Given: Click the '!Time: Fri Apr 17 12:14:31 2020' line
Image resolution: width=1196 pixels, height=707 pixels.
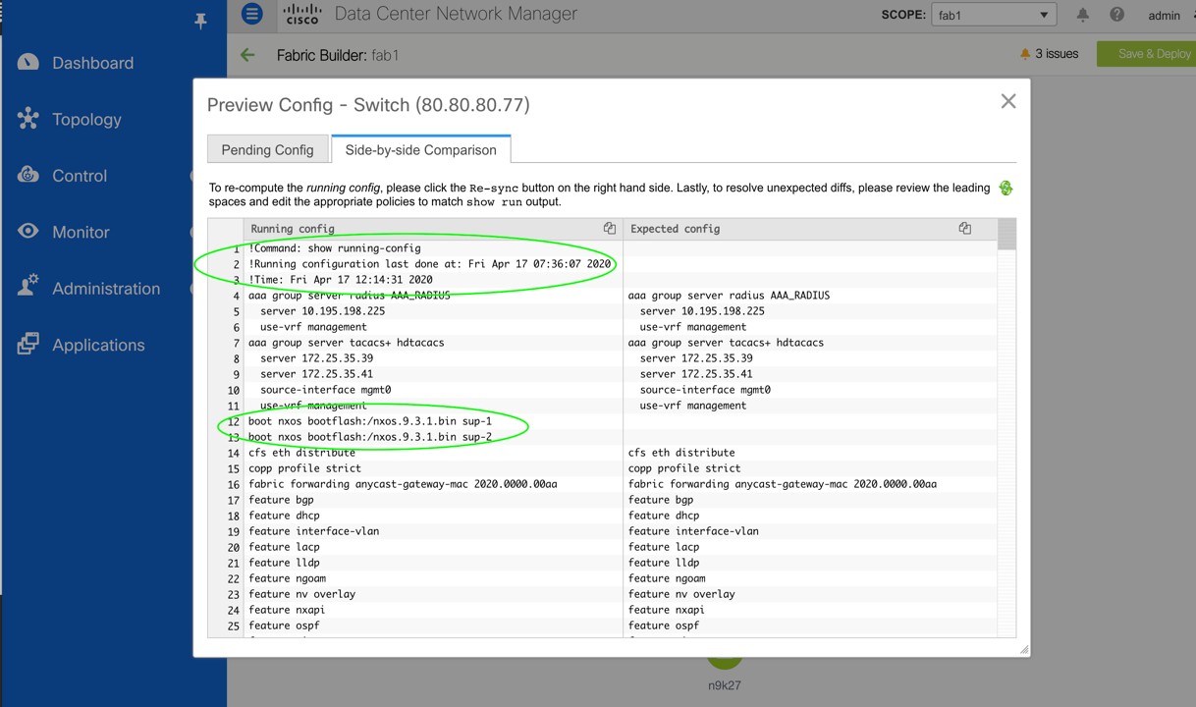Looking at the screenshot, I should coord(341,280).
